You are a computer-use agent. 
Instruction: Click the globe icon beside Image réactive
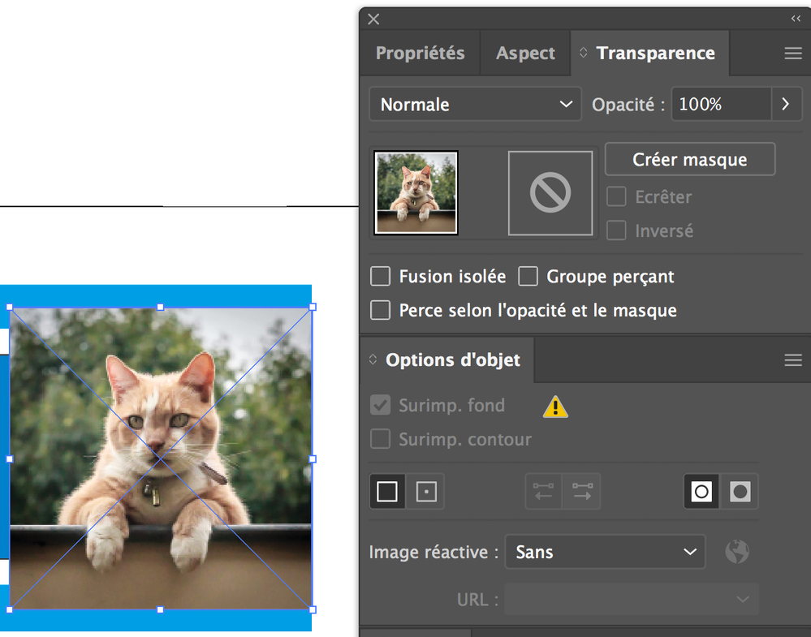(x=737, y=552)
